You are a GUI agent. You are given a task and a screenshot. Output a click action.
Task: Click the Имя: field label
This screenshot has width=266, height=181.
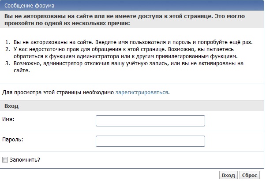(9, 119)
